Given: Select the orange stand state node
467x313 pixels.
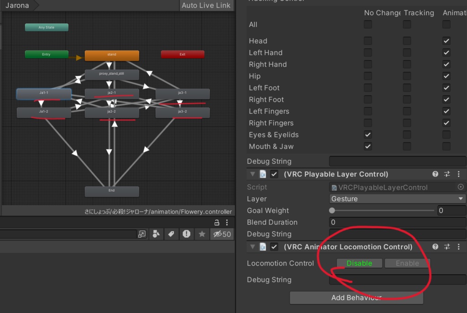Looking at the screenshot, I should coord(112,56).
